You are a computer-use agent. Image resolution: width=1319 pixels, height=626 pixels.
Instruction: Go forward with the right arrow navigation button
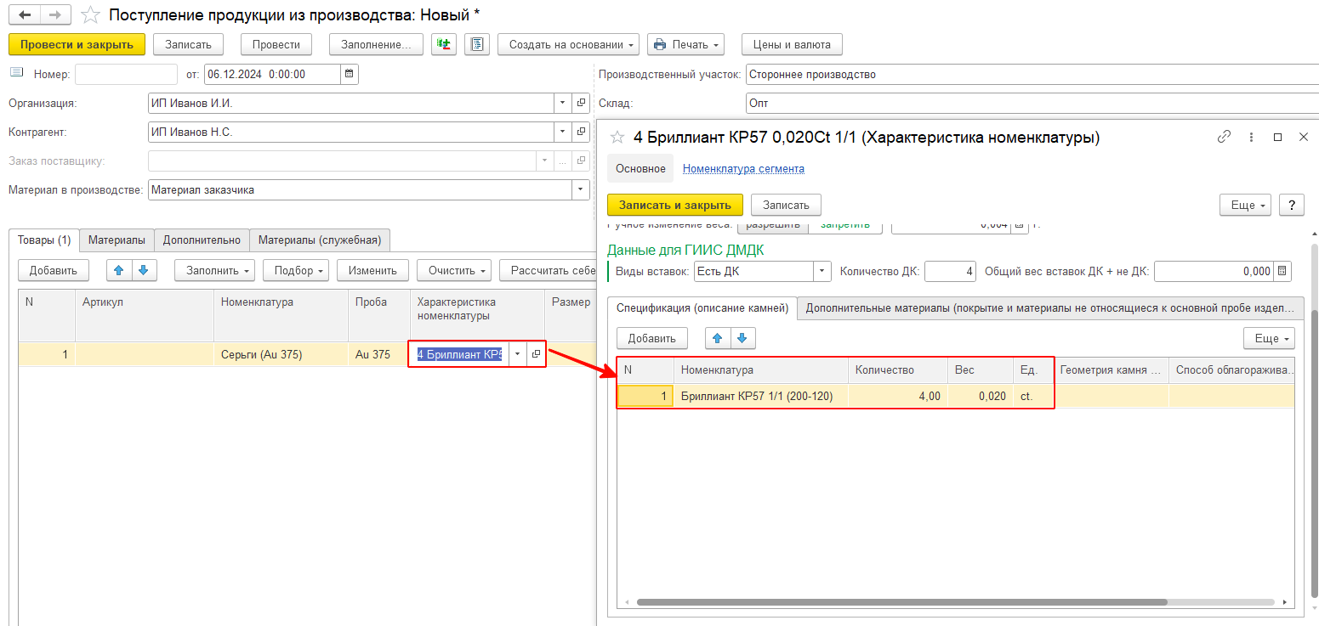pos(54,14)
